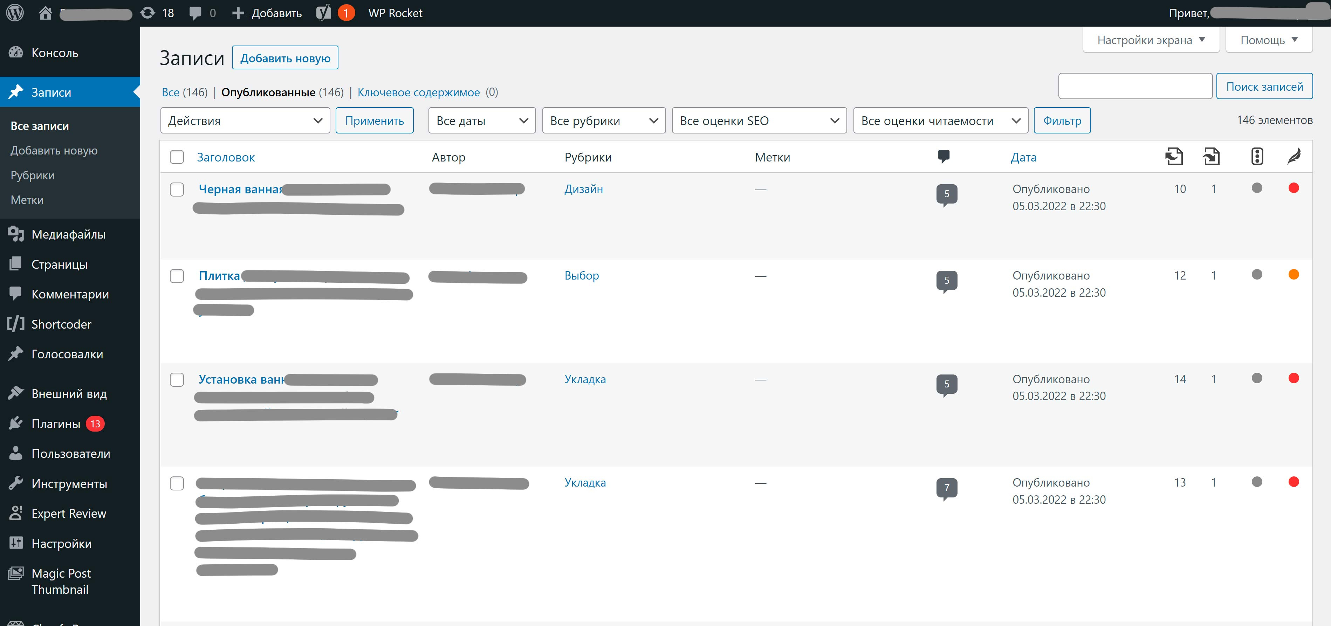The image size is (1331, 626).
Task: Go to Медиафайлы sidebar menu item
Action: coord(68,234)
